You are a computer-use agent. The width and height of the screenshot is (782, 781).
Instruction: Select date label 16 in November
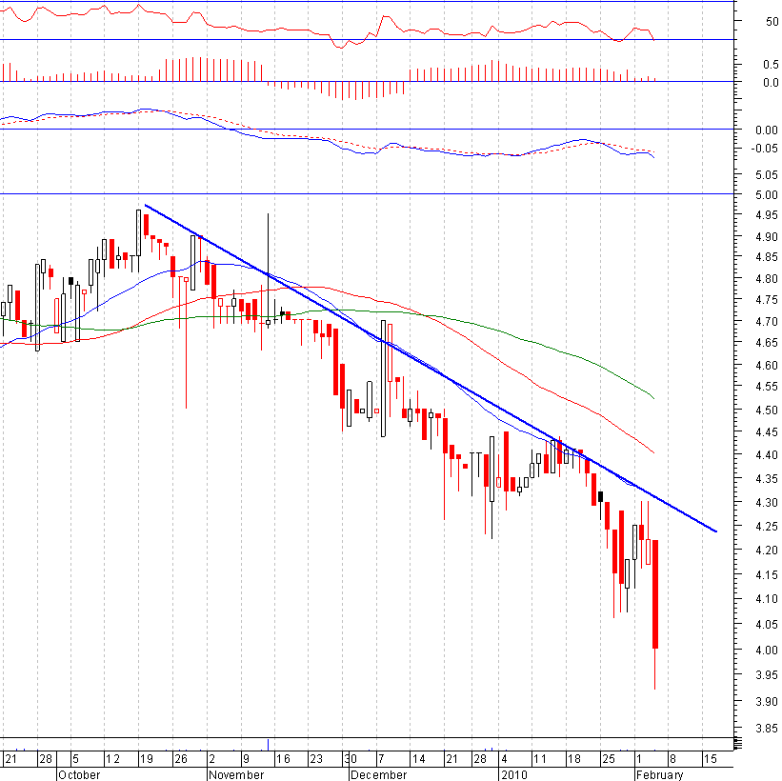pos(283,759)
